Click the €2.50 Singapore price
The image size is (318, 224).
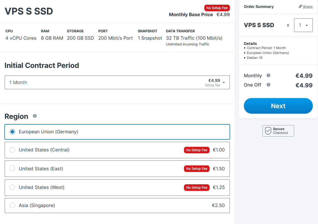218,205
